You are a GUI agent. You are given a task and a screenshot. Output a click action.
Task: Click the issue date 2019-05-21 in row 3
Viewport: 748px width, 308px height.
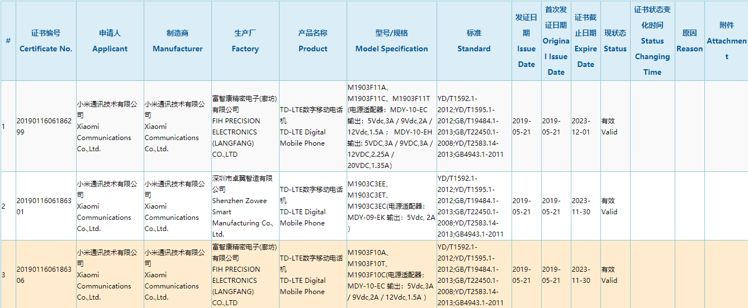pyautogui.click(x=522, y=275)
